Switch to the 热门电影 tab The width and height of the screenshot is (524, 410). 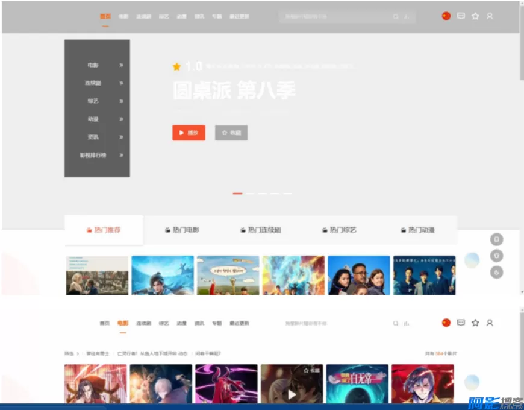point(182,230)
